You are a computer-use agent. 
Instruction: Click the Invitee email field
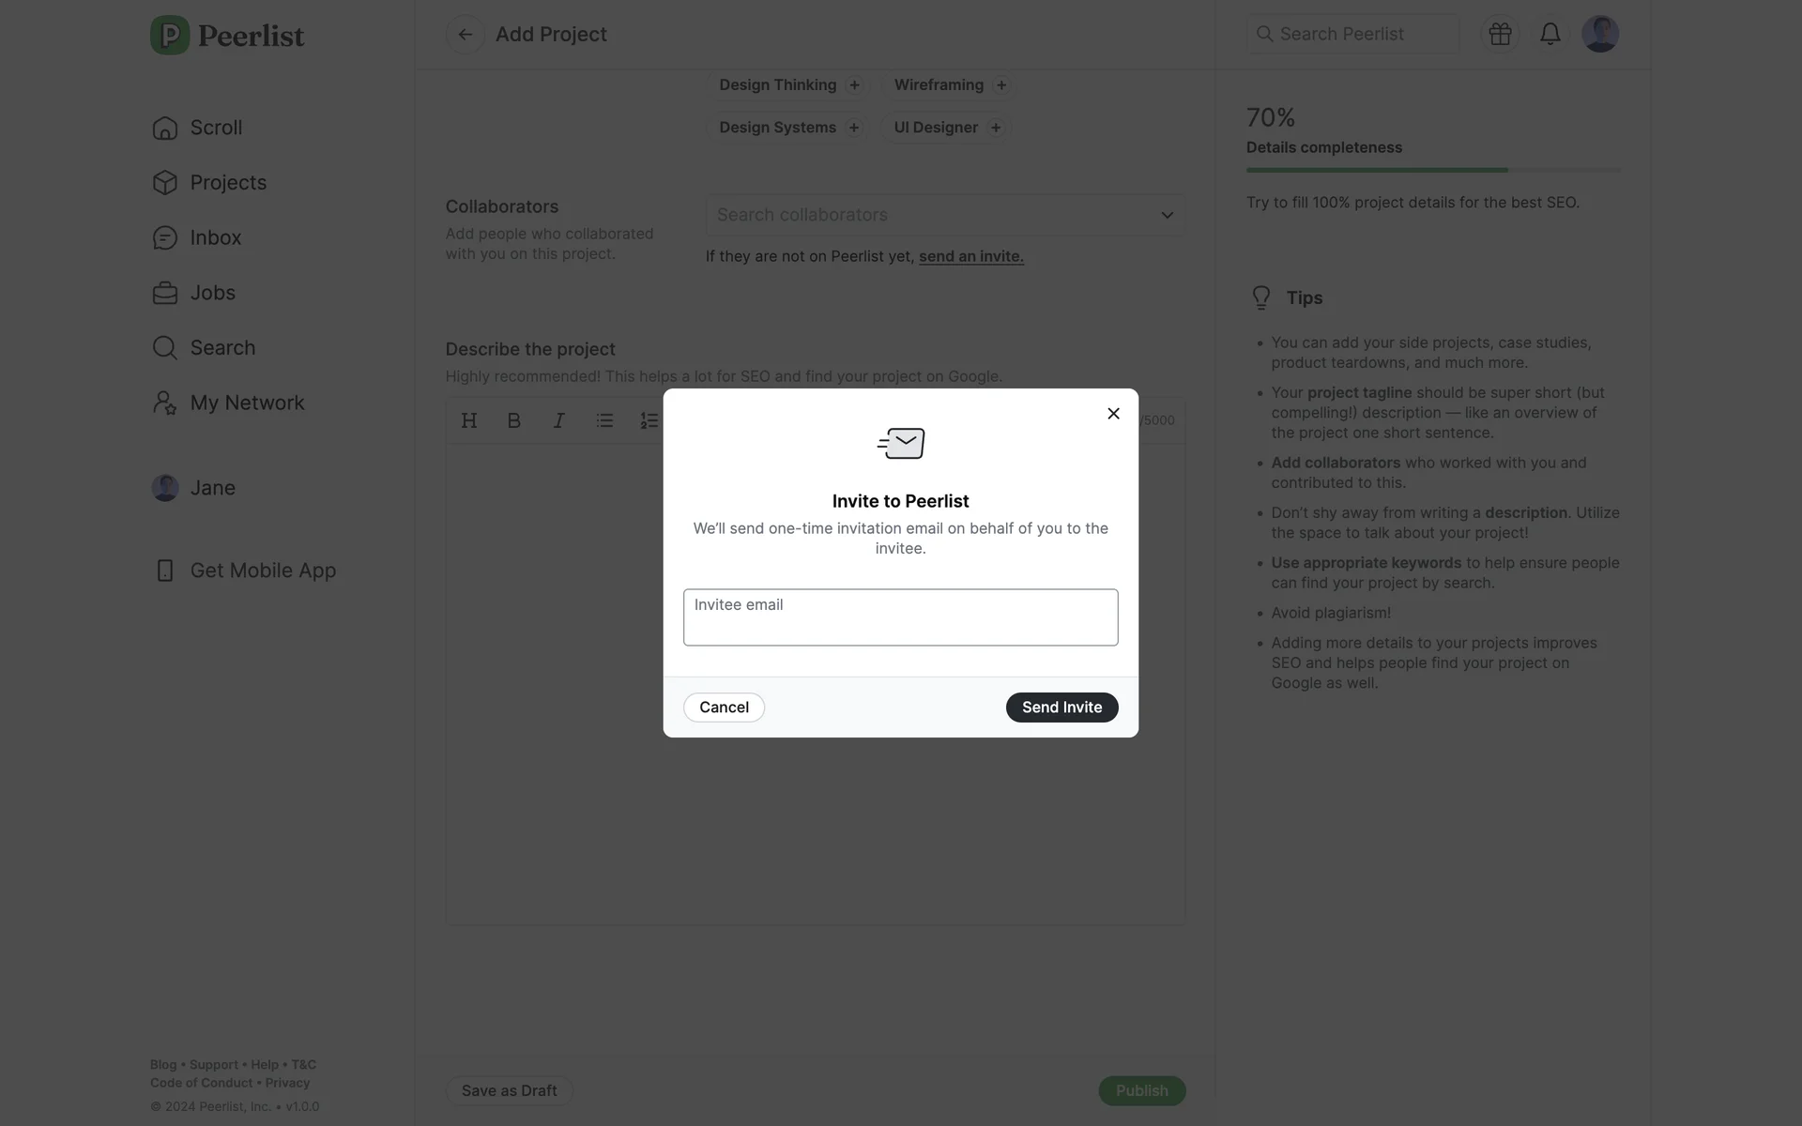tap(900, 617)
